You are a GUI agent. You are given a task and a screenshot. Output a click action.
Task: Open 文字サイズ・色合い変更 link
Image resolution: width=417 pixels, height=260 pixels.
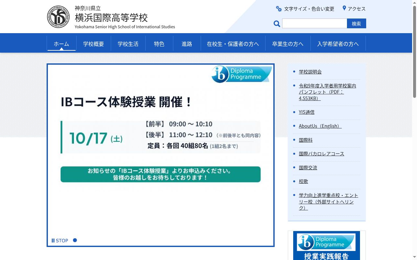(x=309, y=9)
